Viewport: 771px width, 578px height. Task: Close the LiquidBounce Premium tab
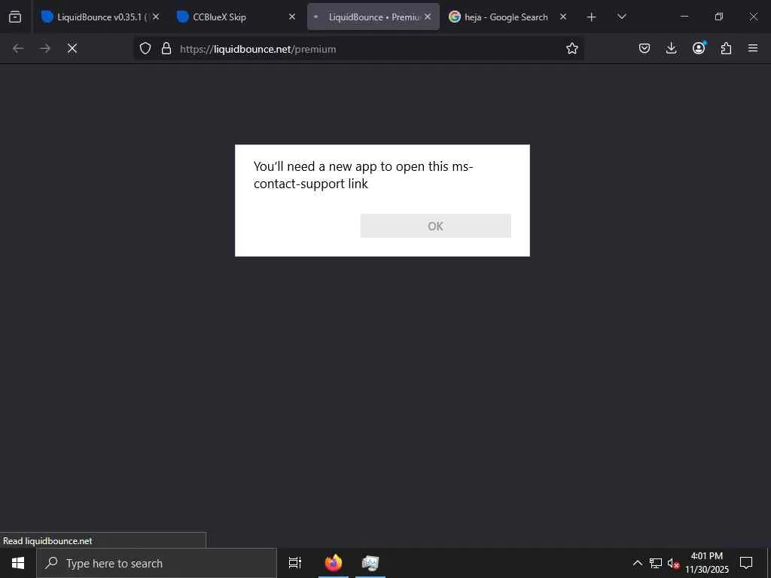[428, 17]
